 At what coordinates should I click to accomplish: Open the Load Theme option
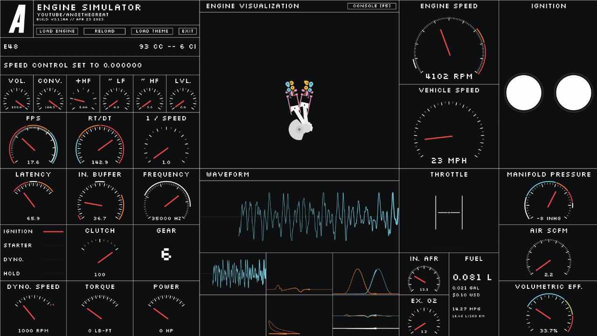coord(152,31)
